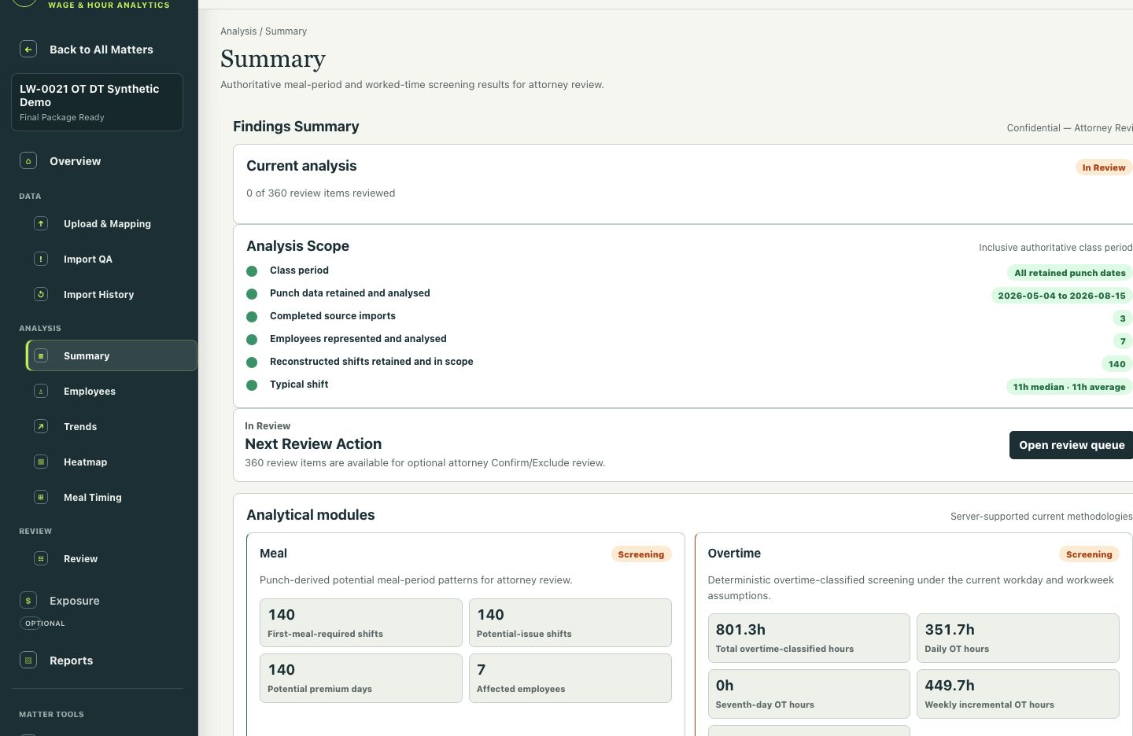Click the Class period row label

299,270
